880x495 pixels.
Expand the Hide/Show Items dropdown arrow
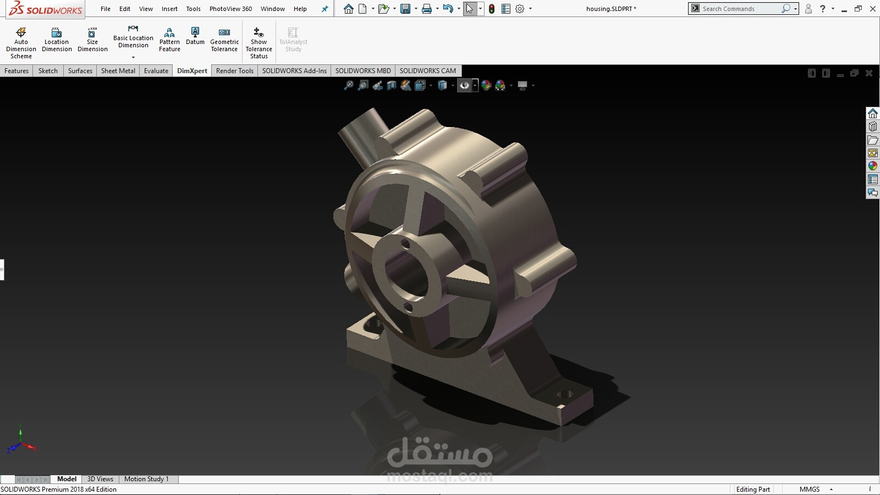(475, 85)
